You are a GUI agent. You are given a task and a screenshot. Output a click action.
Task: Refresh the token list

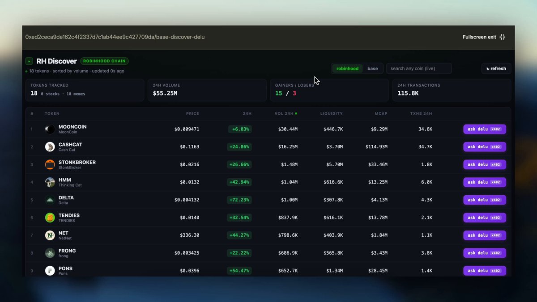coord(496,69)
